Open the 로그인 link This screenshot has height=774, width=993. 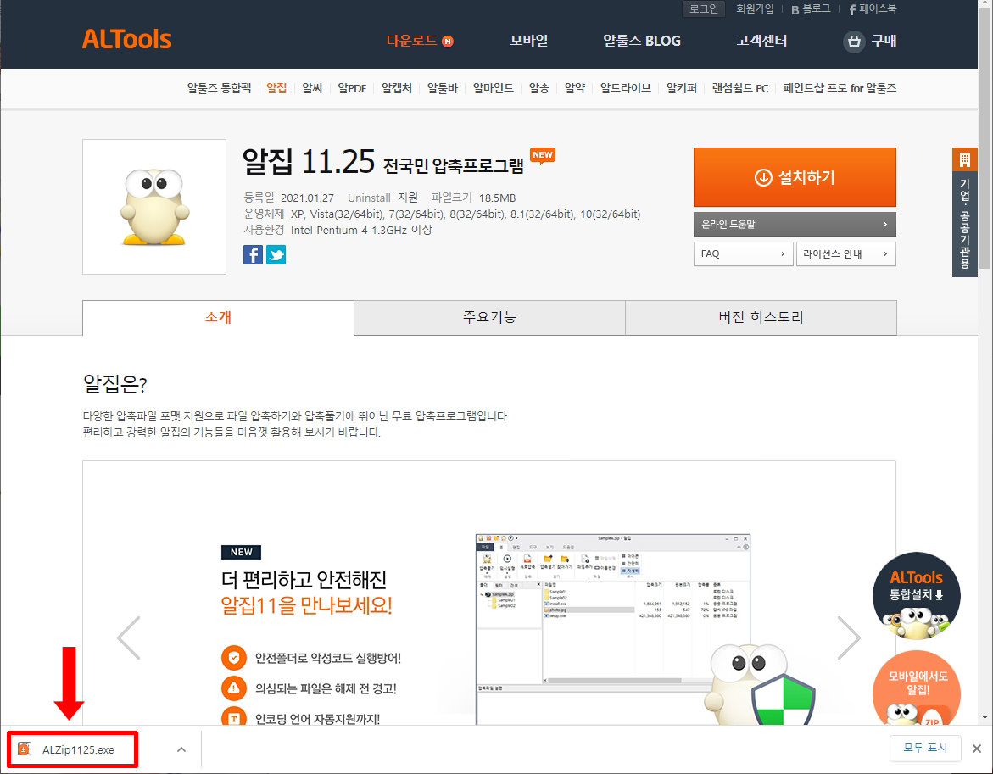click(703, 8)
